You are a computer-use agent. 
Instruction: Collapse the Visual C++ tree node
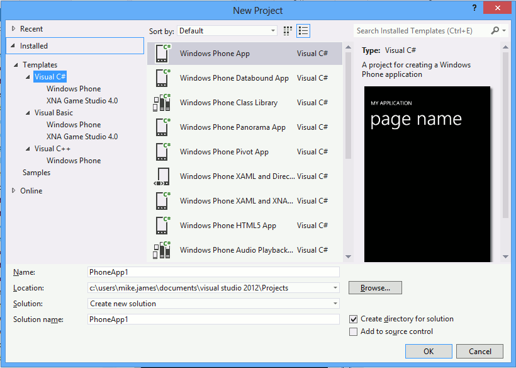pyautogui.click(x=28, y=149)
